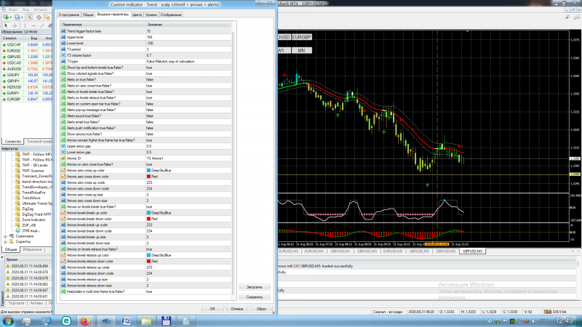Click the new chart toolbar icon
Screen dimensions: 582x327
[x=7, y=15]
